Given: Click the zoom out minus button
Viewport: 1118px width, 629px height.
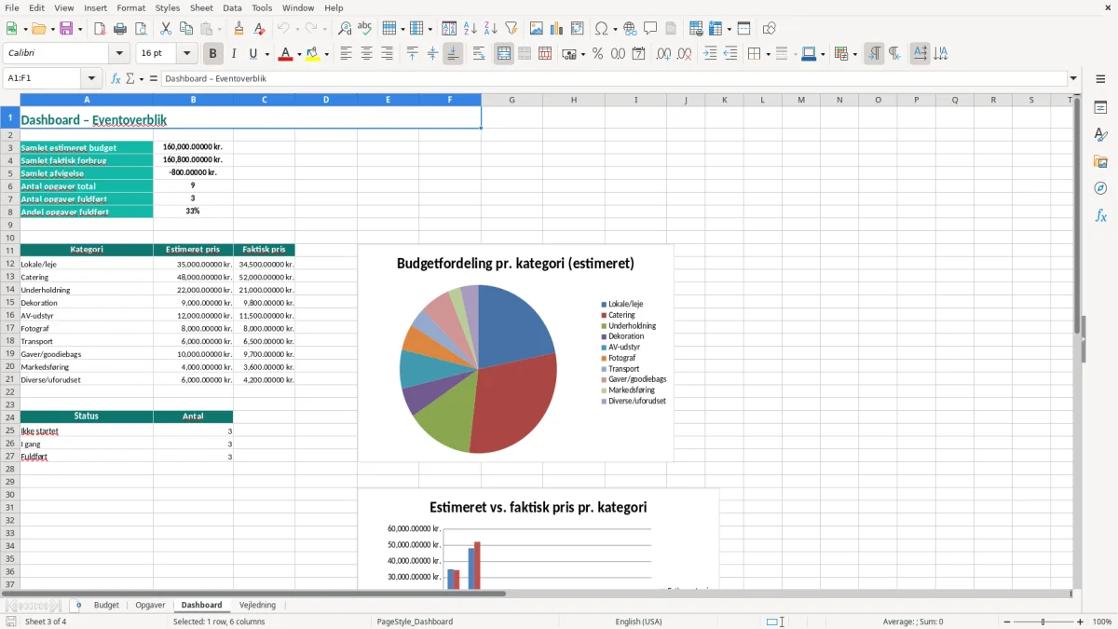Looking at the screenshot, I should click(1005, 622).
